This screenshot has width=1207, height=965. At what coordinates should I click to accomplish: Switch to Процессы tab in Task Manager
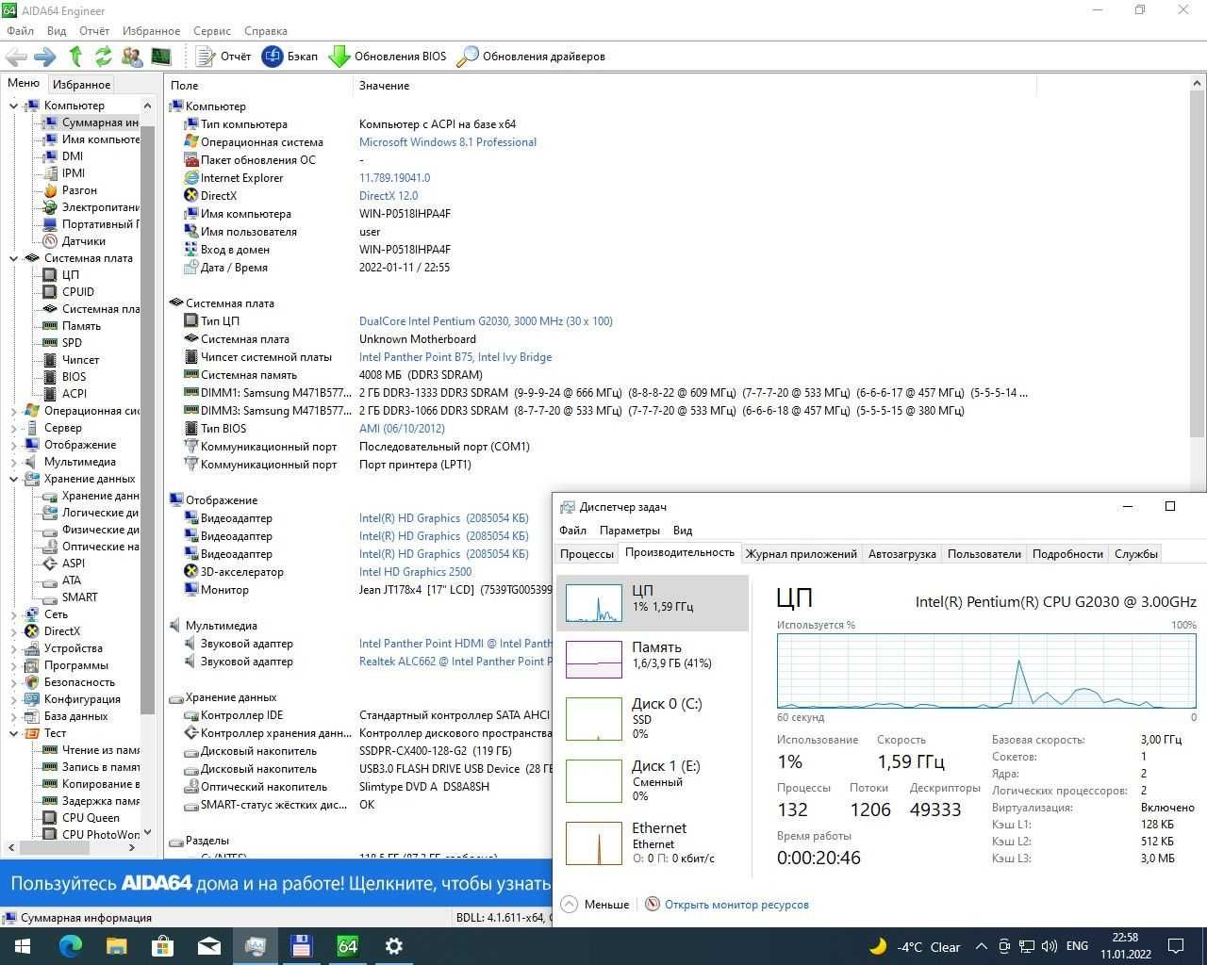587,554
